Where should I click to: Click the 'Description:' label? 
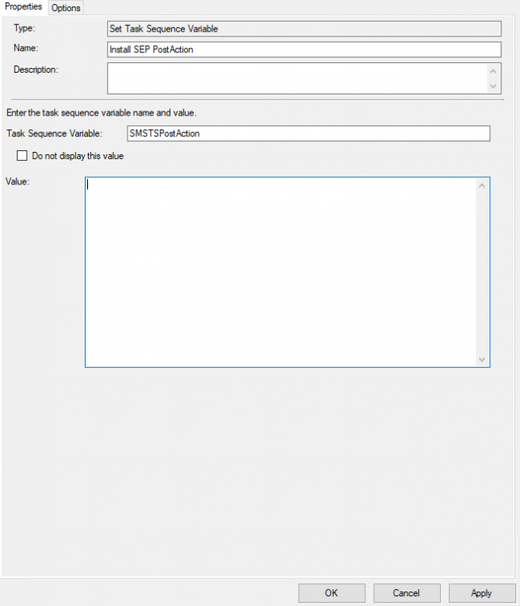pyautogui.click(x=36, y=69)
